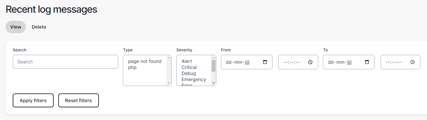This screenshot has width=427, height=120.
Task: Open the To date calendar picker icon
Action: [367, 62]
